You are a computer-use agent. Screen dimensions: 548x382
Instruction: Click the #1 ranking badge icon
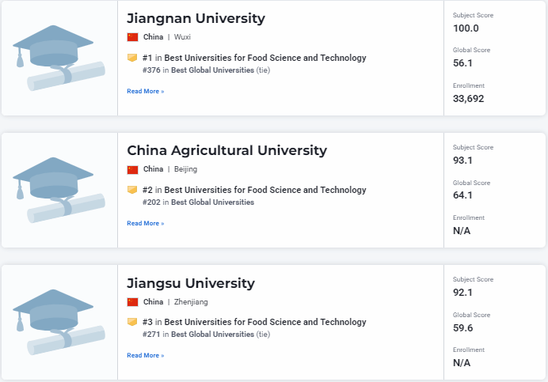132,58
